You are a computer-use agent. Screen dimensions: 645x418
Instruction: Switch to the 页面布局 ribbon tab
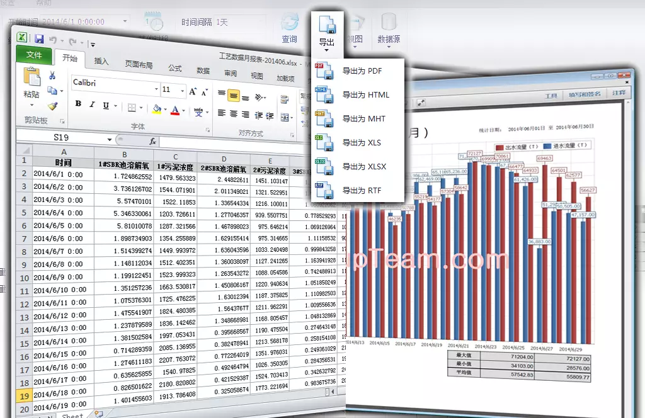click(x=139, y=65)
